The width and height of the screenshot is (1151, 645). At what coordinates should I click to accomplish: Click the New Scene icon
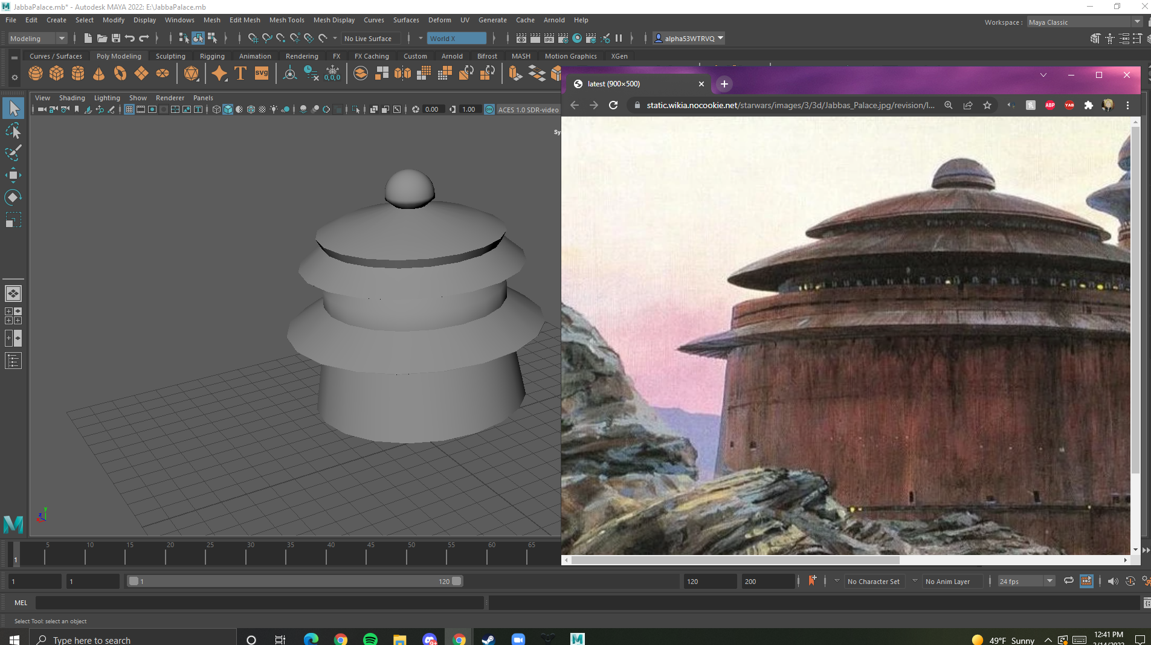coord(88,38)
